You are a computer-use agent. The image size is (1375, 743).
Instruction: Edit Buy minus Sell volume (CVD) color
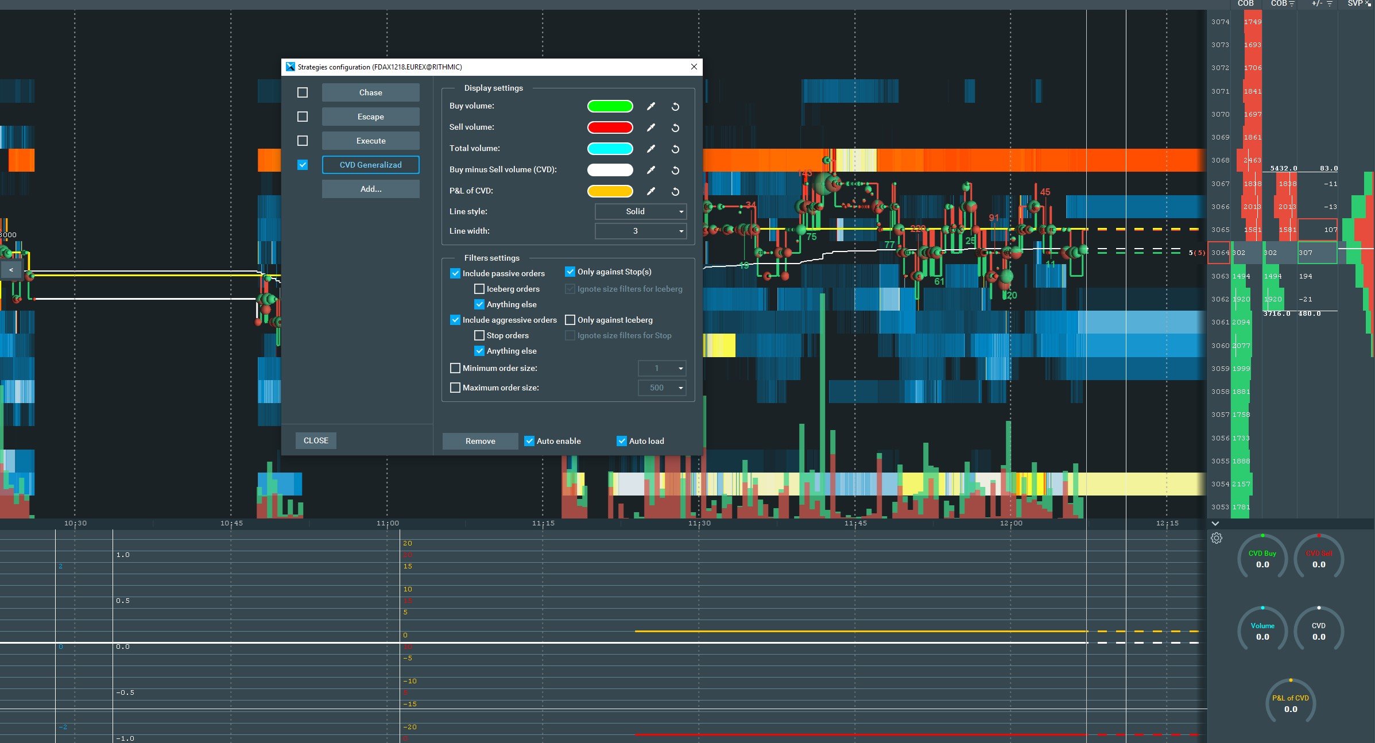(650, 170)
